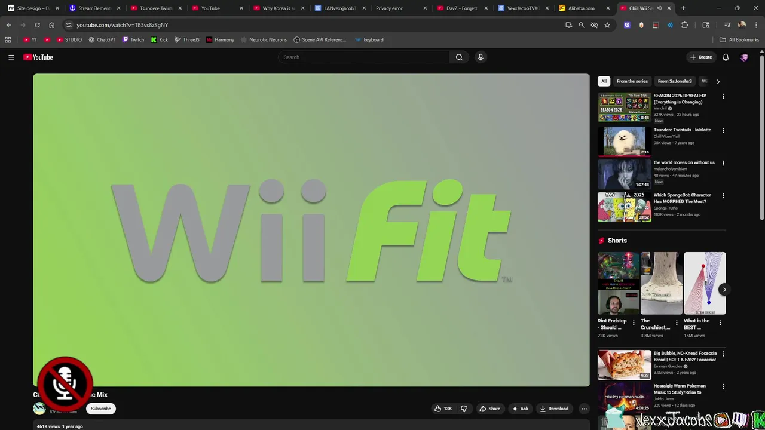Open the zoom magnifier in address bar
The image size is (765, 430).
click(x=582, y=25)
